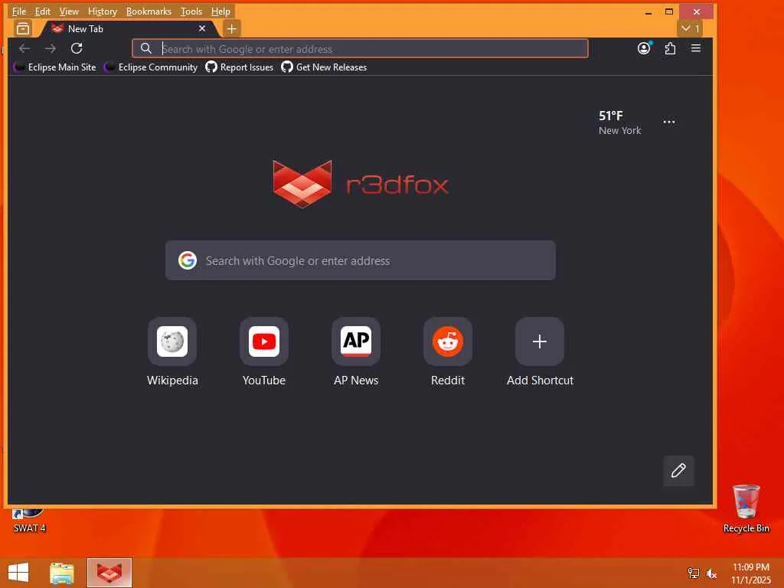The image size is (784, 588).
Task: Select the SWAT 4 desktop shortcut
Action: click(x=29, y=521)
